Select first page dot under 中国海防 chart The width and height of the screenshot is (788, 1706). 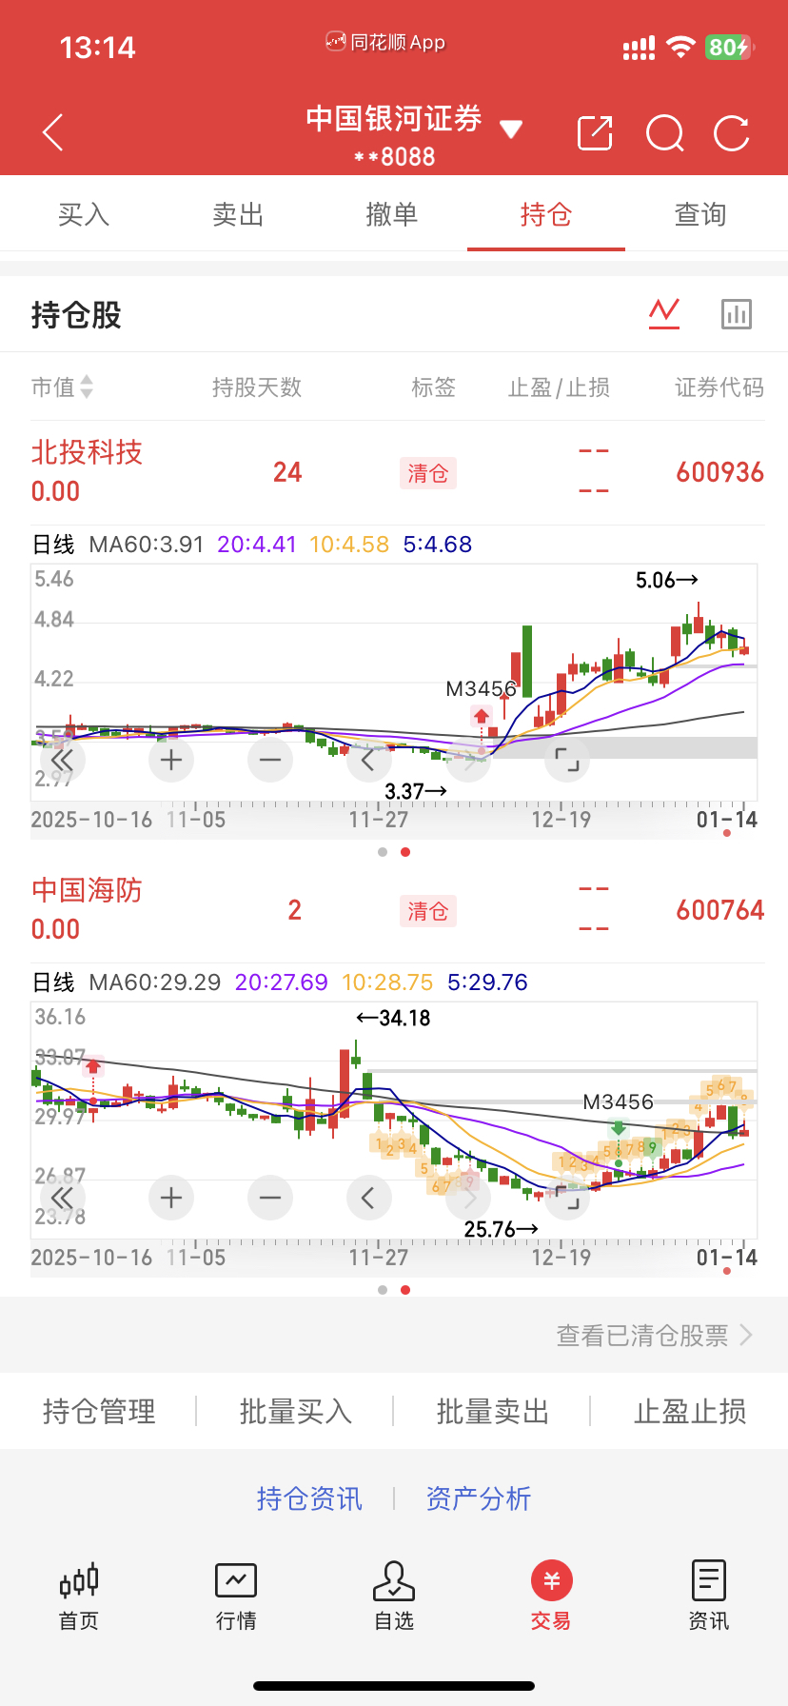point(383,1290)
